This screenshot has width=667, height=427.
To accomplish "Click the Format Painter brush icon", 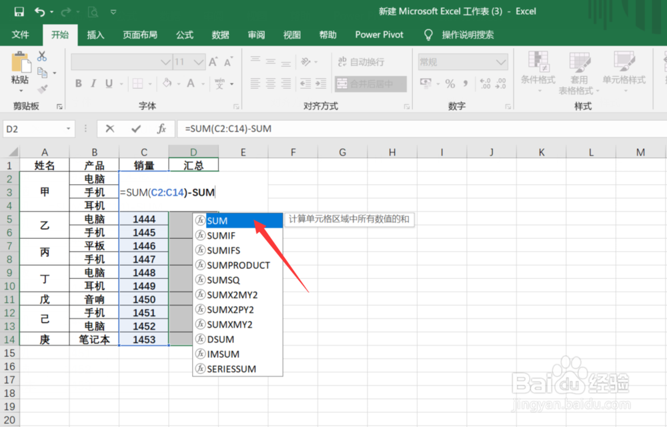I will (42, 89).
